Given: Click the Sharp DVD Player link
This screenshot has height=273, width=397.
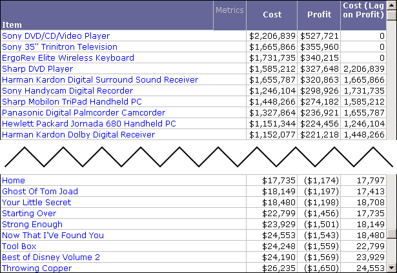Looking at the screenshot, I should point(37,69).
